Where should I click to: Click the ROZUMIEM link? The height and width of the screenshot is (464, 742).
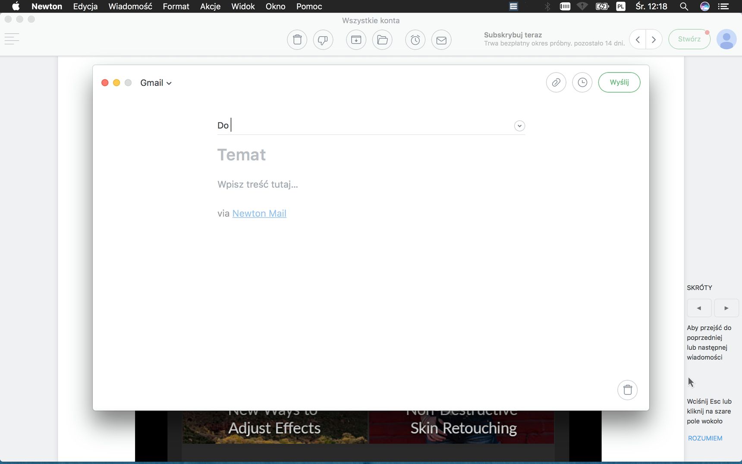click(x=705, y=438)
